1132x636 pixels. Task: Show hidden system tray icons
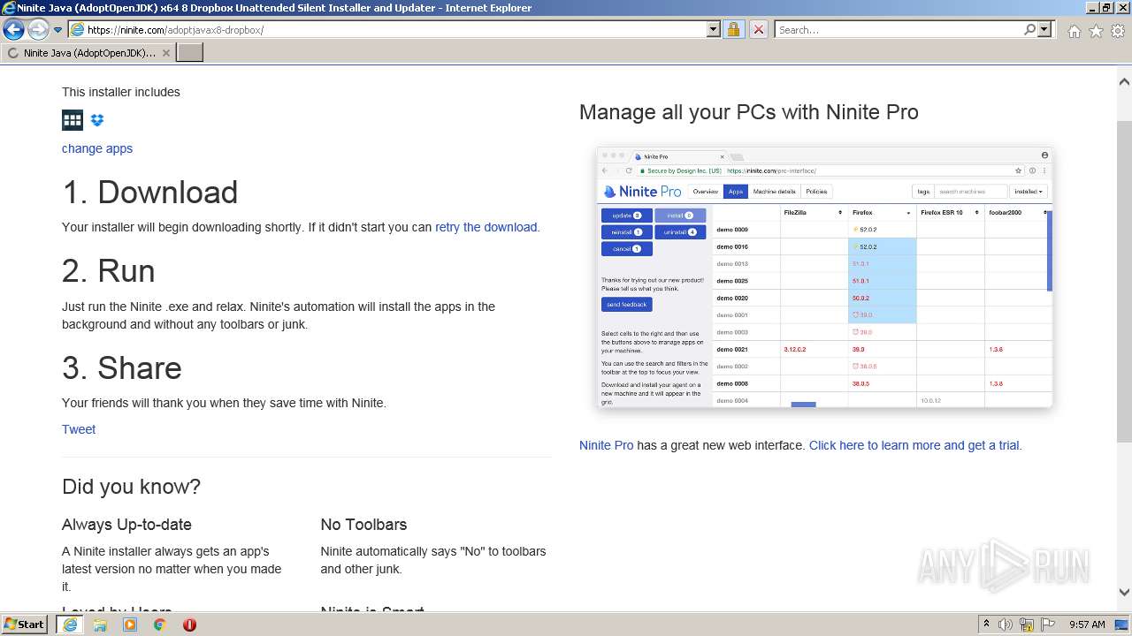pos(986,625)
